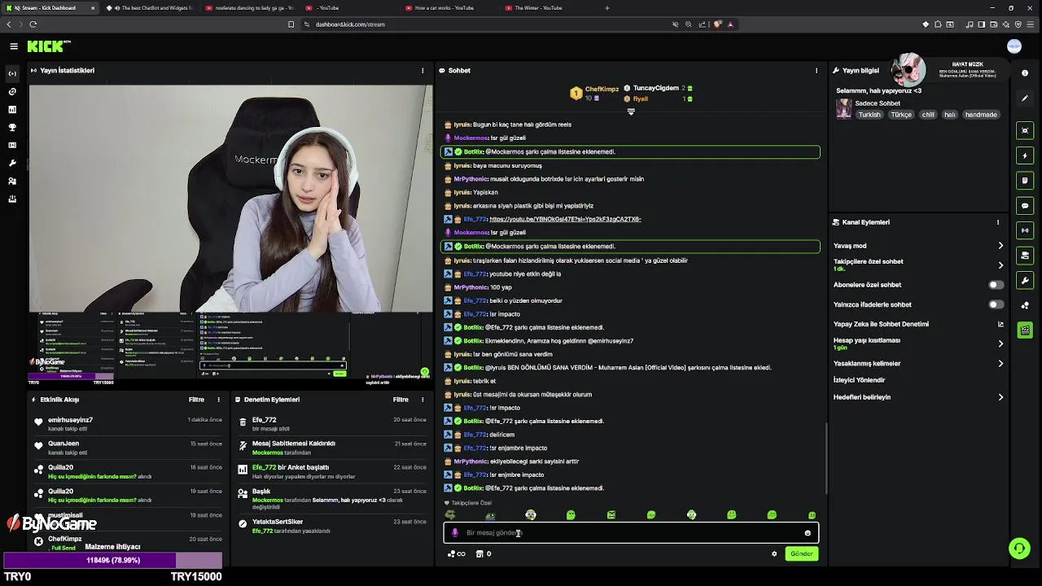1042x586 pixels.
Task: Open a new browser tab
Action: tap(607, 8)
